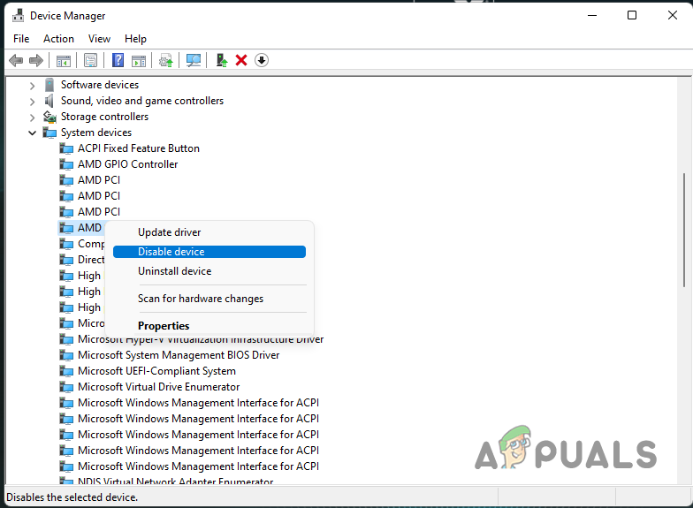Screen dimensions: 693x508
Task: Choose Update driver from context menu
Action: [x=209, y=232]
